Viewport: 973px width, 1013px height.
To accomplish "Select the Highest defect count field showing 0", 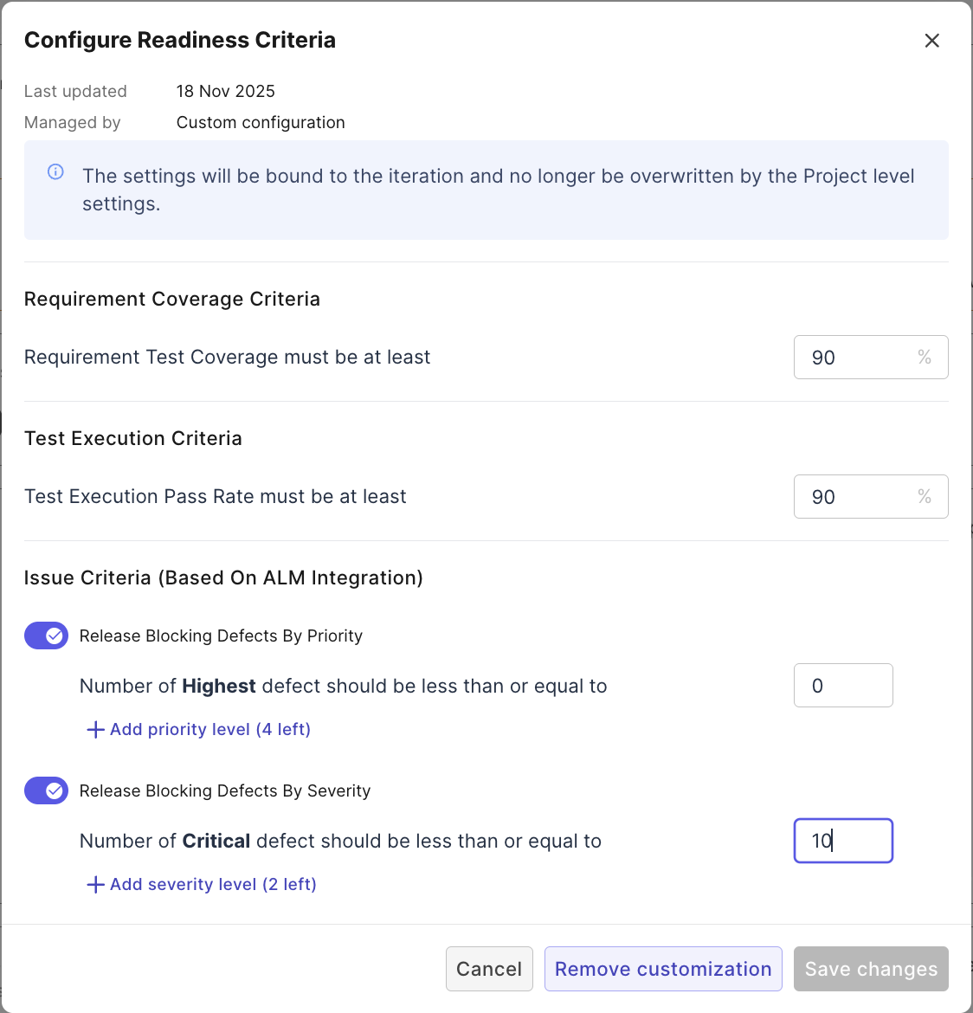I will point(842,685).
